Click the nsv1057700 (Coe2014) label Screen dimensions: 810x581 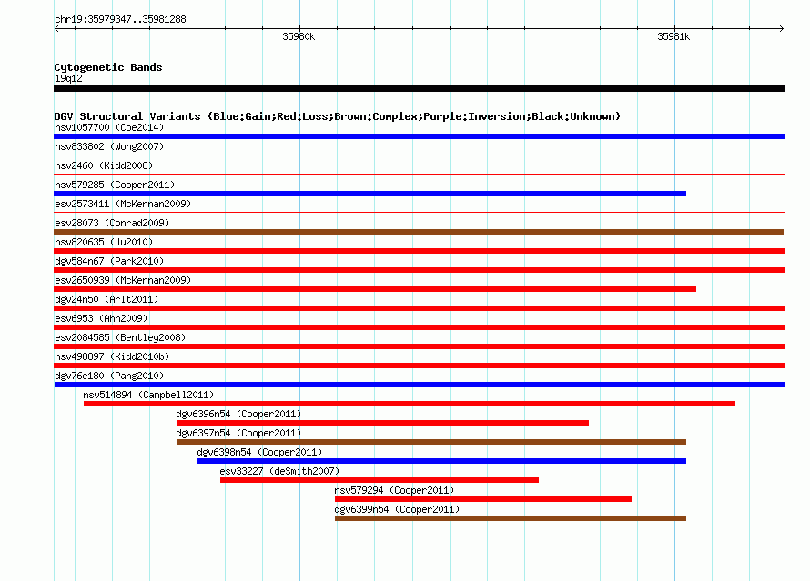click(x=109, y=127)
